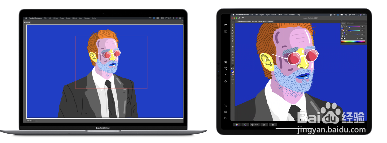Click the Sidecar disconnect icon
Image resolution: width=387 pixels, height=143 pixels.
tap(226, 118)
